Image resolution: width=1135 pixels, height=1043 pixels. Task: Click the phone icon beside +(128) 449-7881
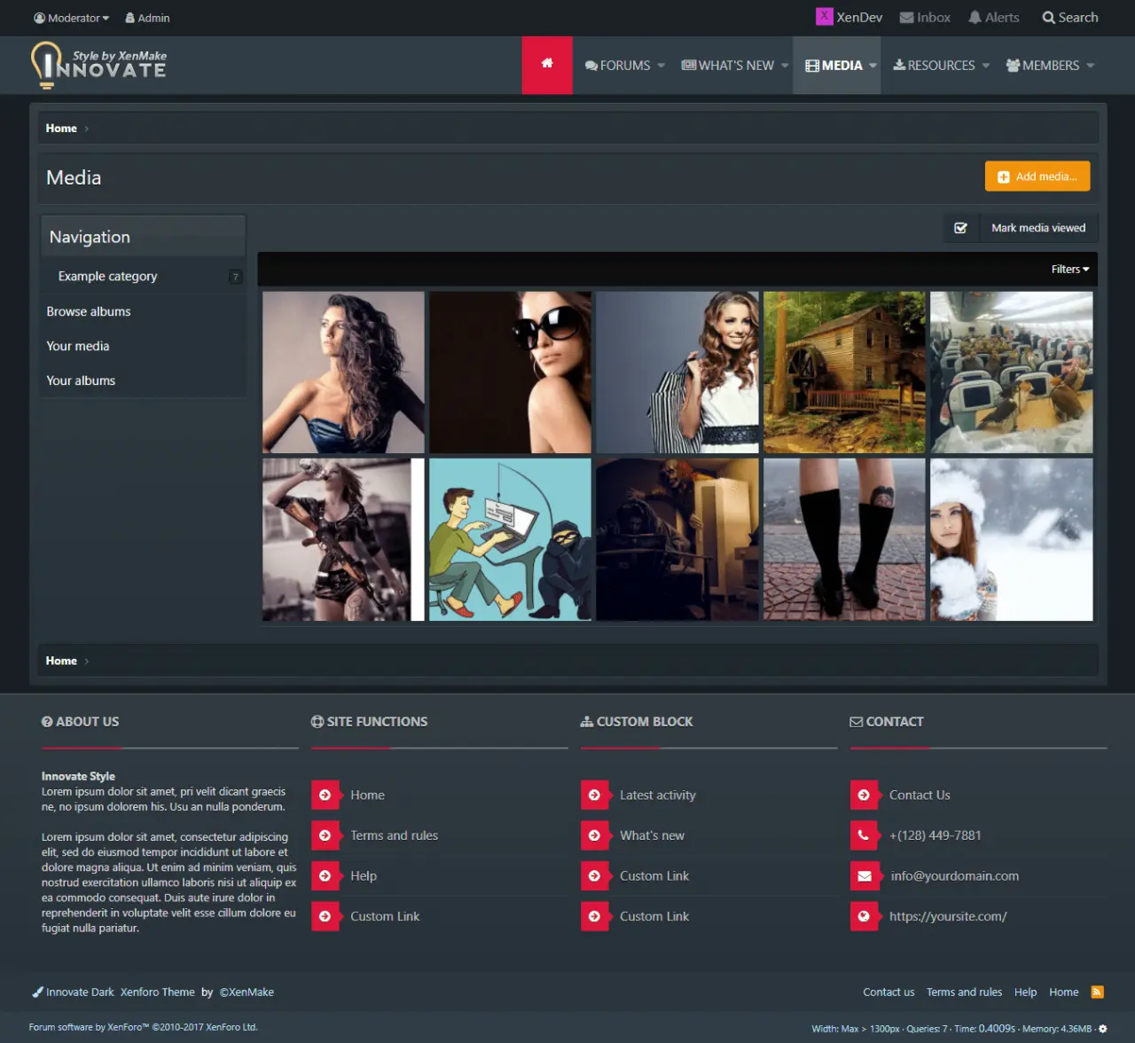[x=864, y=835]
